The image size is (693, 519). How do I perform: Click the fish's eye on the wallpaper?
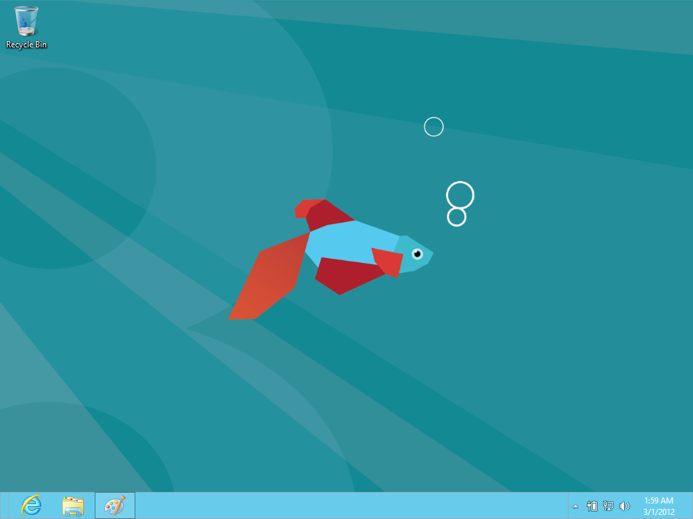point(417,253)
